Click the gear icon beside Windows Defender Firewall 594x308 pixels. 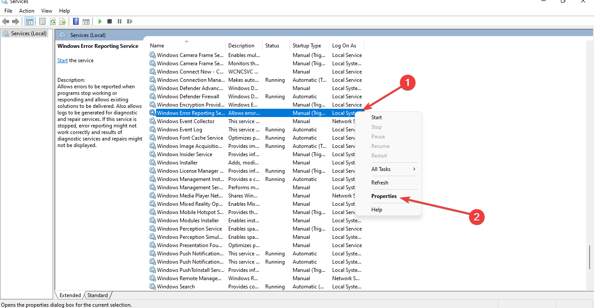pos(153,97)
